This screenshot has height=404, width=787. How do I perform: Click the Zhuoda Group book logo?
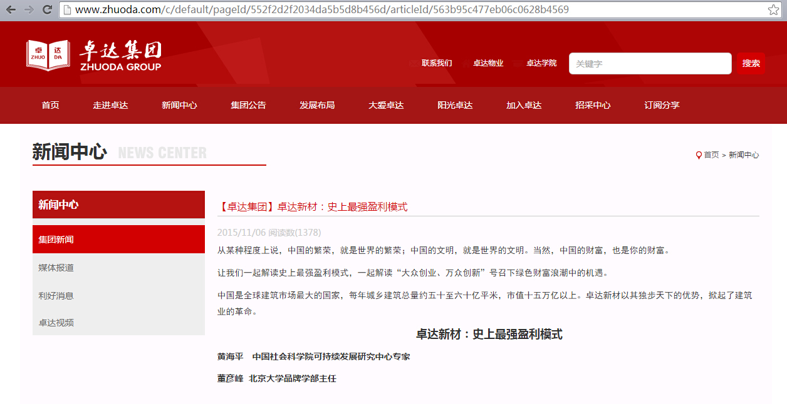[x=48, y=55]
